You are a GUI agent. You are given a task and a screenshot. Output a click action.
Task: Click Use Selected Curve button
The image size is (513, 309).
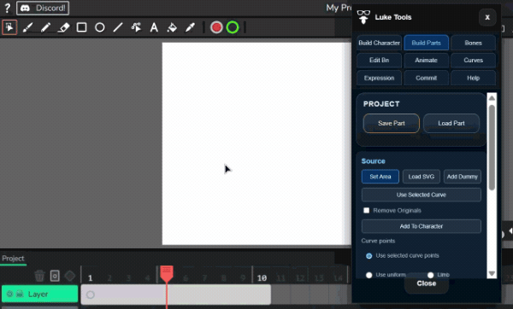click(422, 195)
